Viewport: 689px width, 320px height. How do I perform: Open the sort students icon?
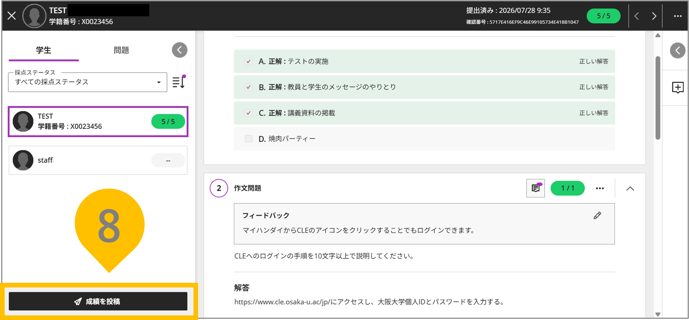coord(179,81)
